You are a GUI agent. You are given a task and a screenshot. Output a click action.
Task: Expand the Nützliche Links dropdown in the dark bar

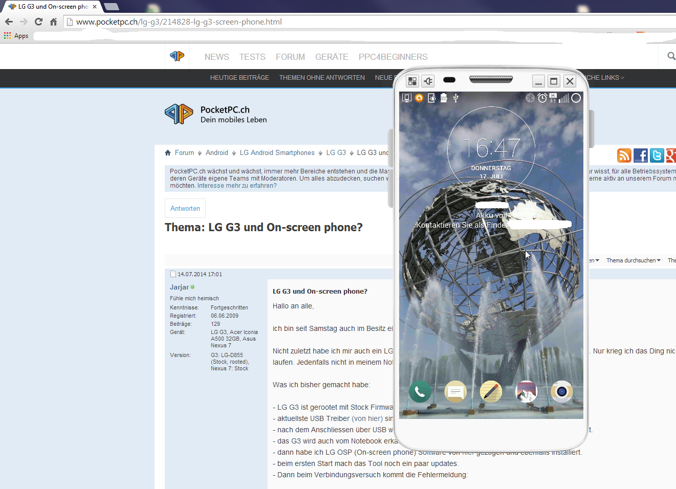tap(604, 78)
